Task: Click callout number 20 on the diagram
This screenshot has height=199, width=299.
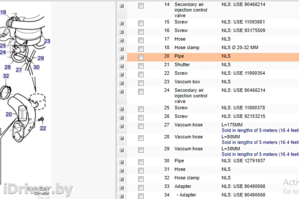Action: (9, 114)
